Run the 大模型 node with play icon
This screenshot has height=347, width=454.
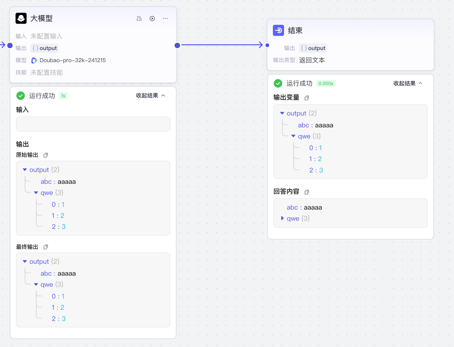(152, 19)
